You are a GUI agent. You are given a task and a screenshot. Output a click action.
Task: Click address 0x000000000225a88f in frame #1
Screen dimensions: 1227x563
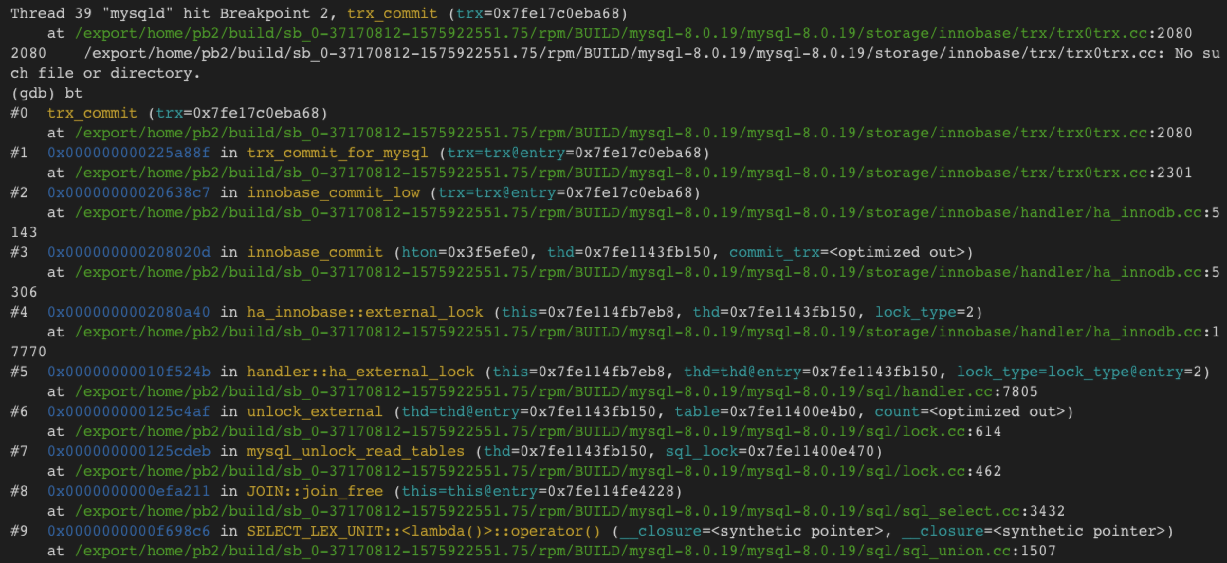click(128, 153)
